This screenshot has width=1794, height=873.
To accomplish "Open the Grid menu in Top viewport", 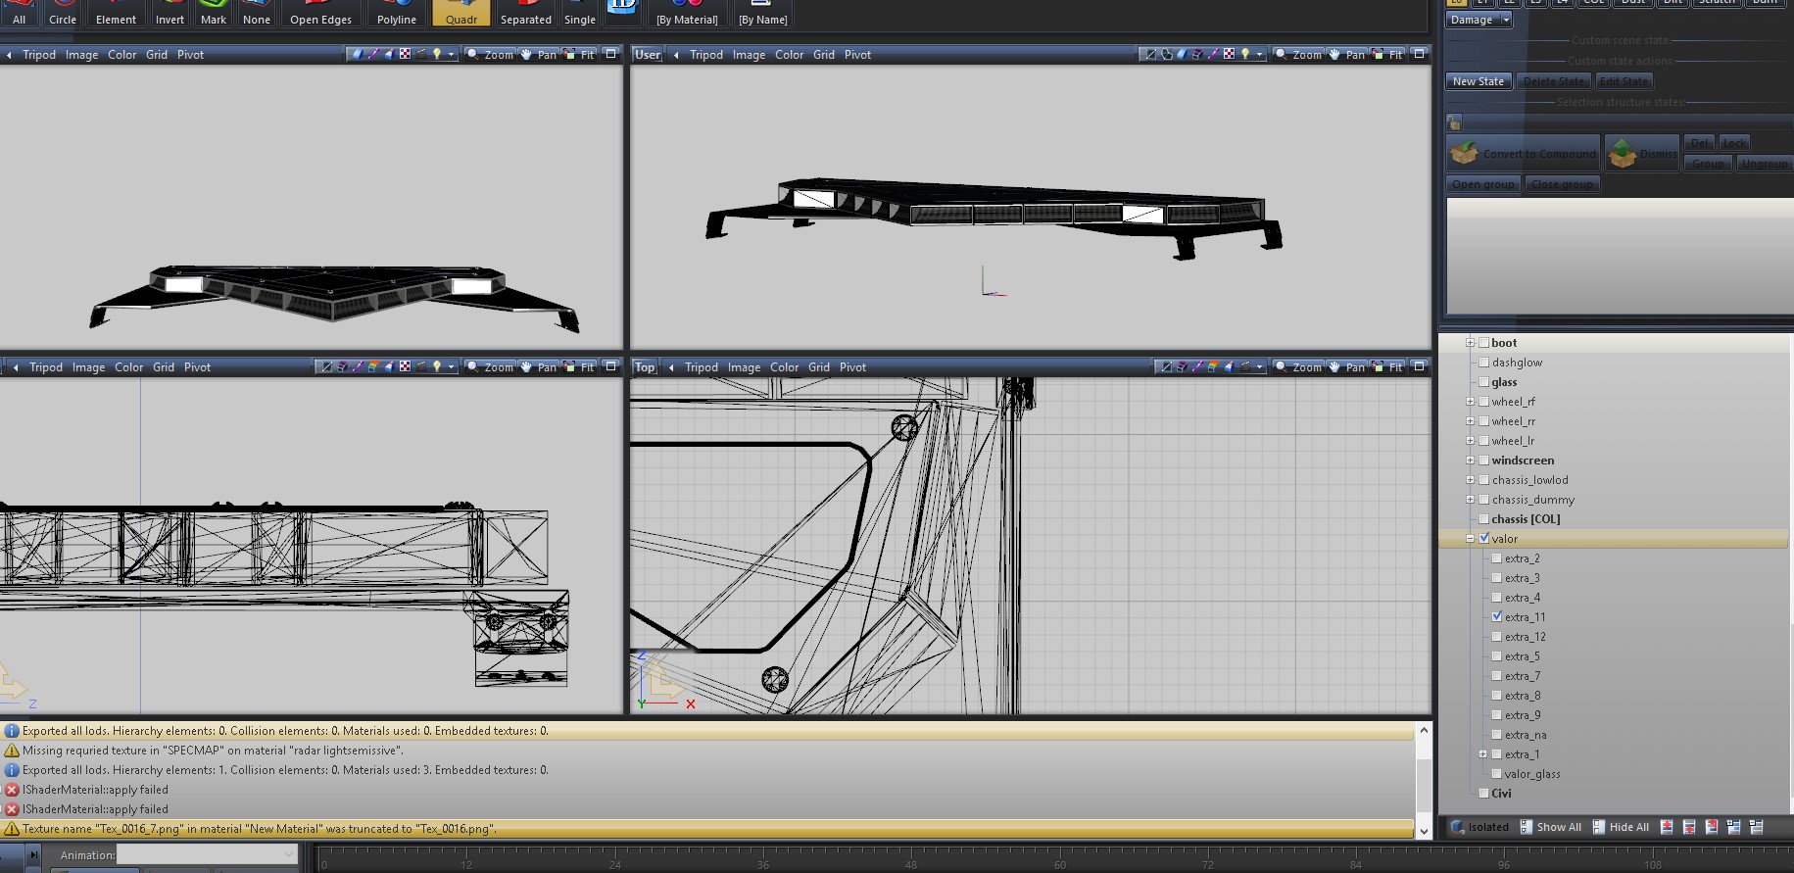I will [819, 367].
